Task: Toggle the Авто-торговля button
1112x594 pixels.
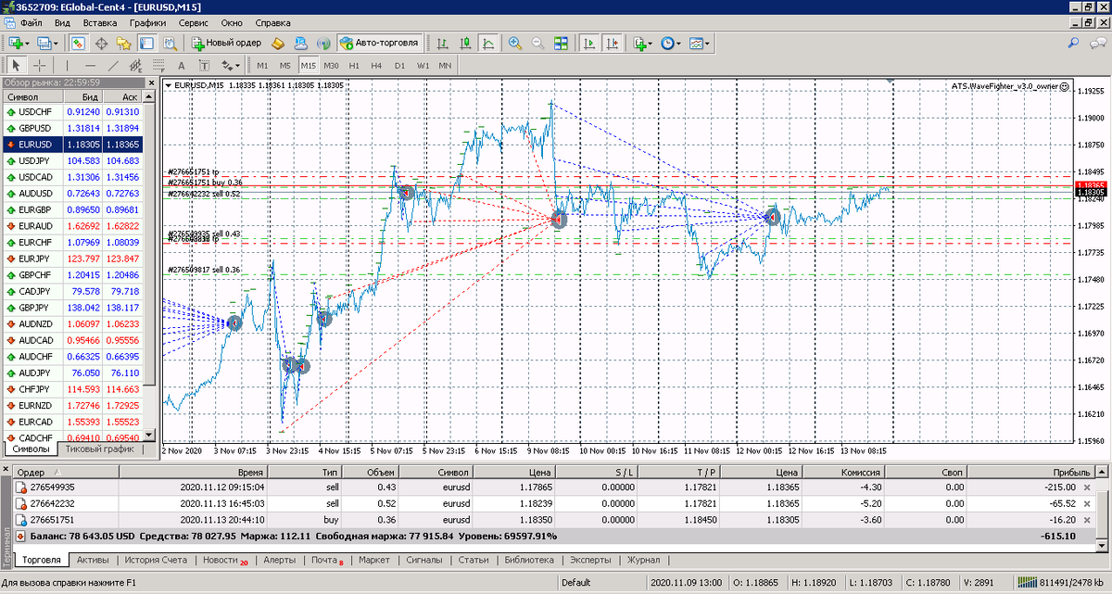Action: pyautogui.click(x=380, y=43)
